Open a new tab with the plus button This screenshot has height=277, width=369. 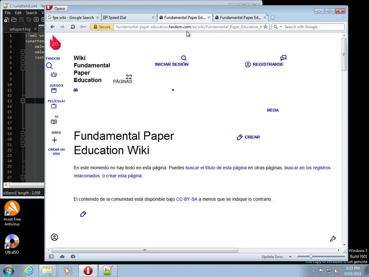point(273,17)
